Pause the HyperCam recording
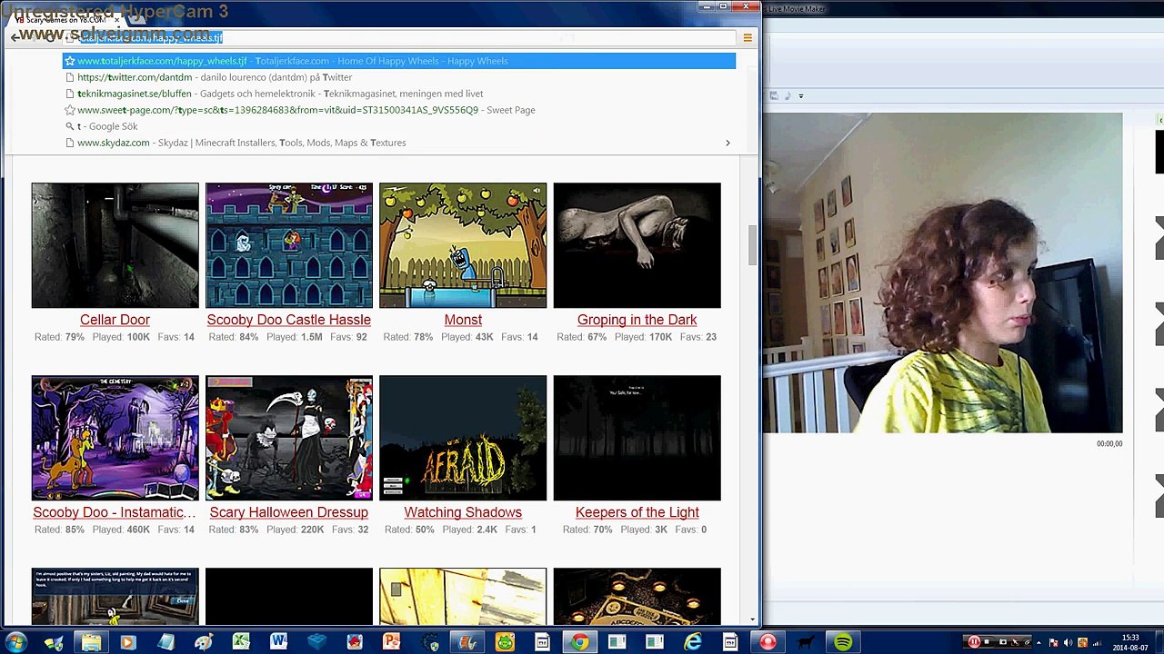 pyautogui.click(x=974, y=642)
